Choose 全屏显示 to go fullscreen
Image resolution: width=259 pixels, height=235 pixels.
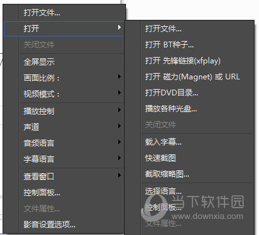point(64,62)
